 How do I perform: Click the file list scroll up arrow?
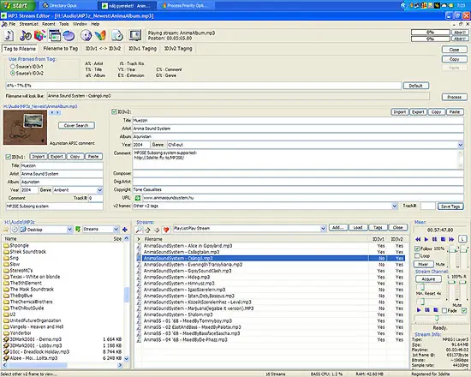tap(127, 238)
